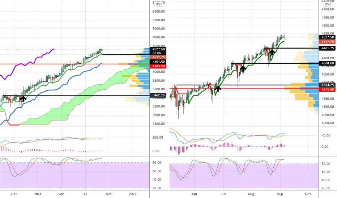Viewport: 337px width, 198px height.
Task: Click the Apr label on time axis
Action: (x=61, y=194)
